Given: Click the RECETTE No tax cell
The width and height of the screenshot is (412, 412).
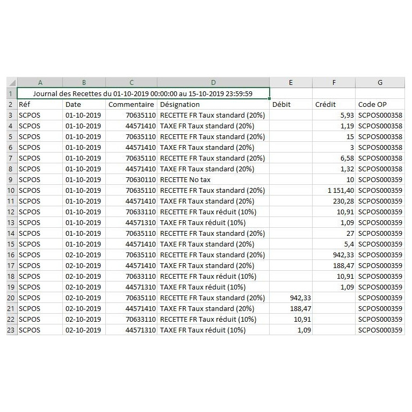Looking at the screenshot, I should [x=213, y=179].
